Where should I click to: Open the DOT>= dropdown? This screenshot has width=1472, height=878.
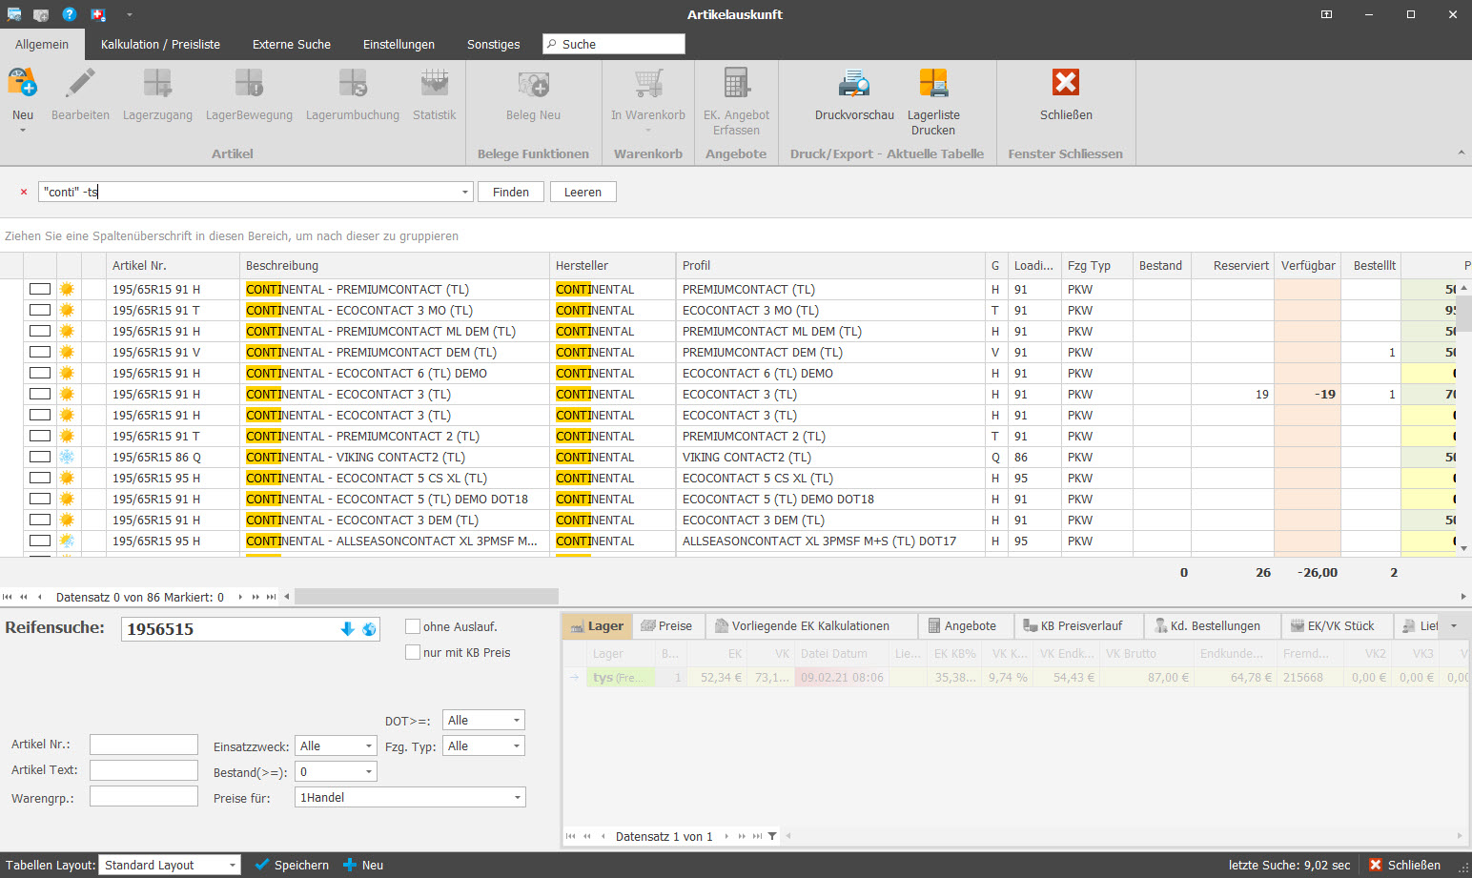click(x=517, y=721)
